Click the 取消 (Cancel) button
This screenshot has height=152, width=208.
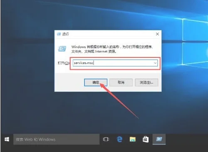pyautogui.click(x=121, y=82)
